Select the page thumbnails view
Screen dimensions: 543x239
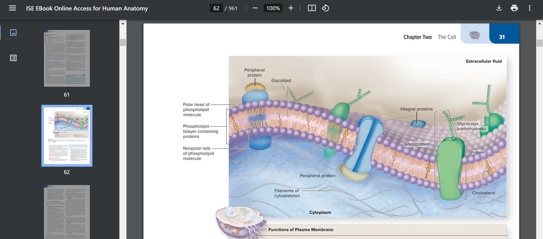coord(13,32)
